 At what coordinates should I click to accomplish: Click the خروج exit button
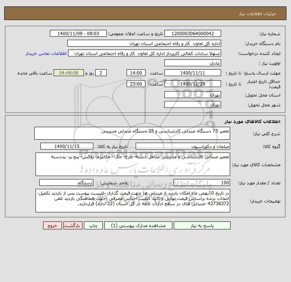pyautogui.click(x=52, y=226)
